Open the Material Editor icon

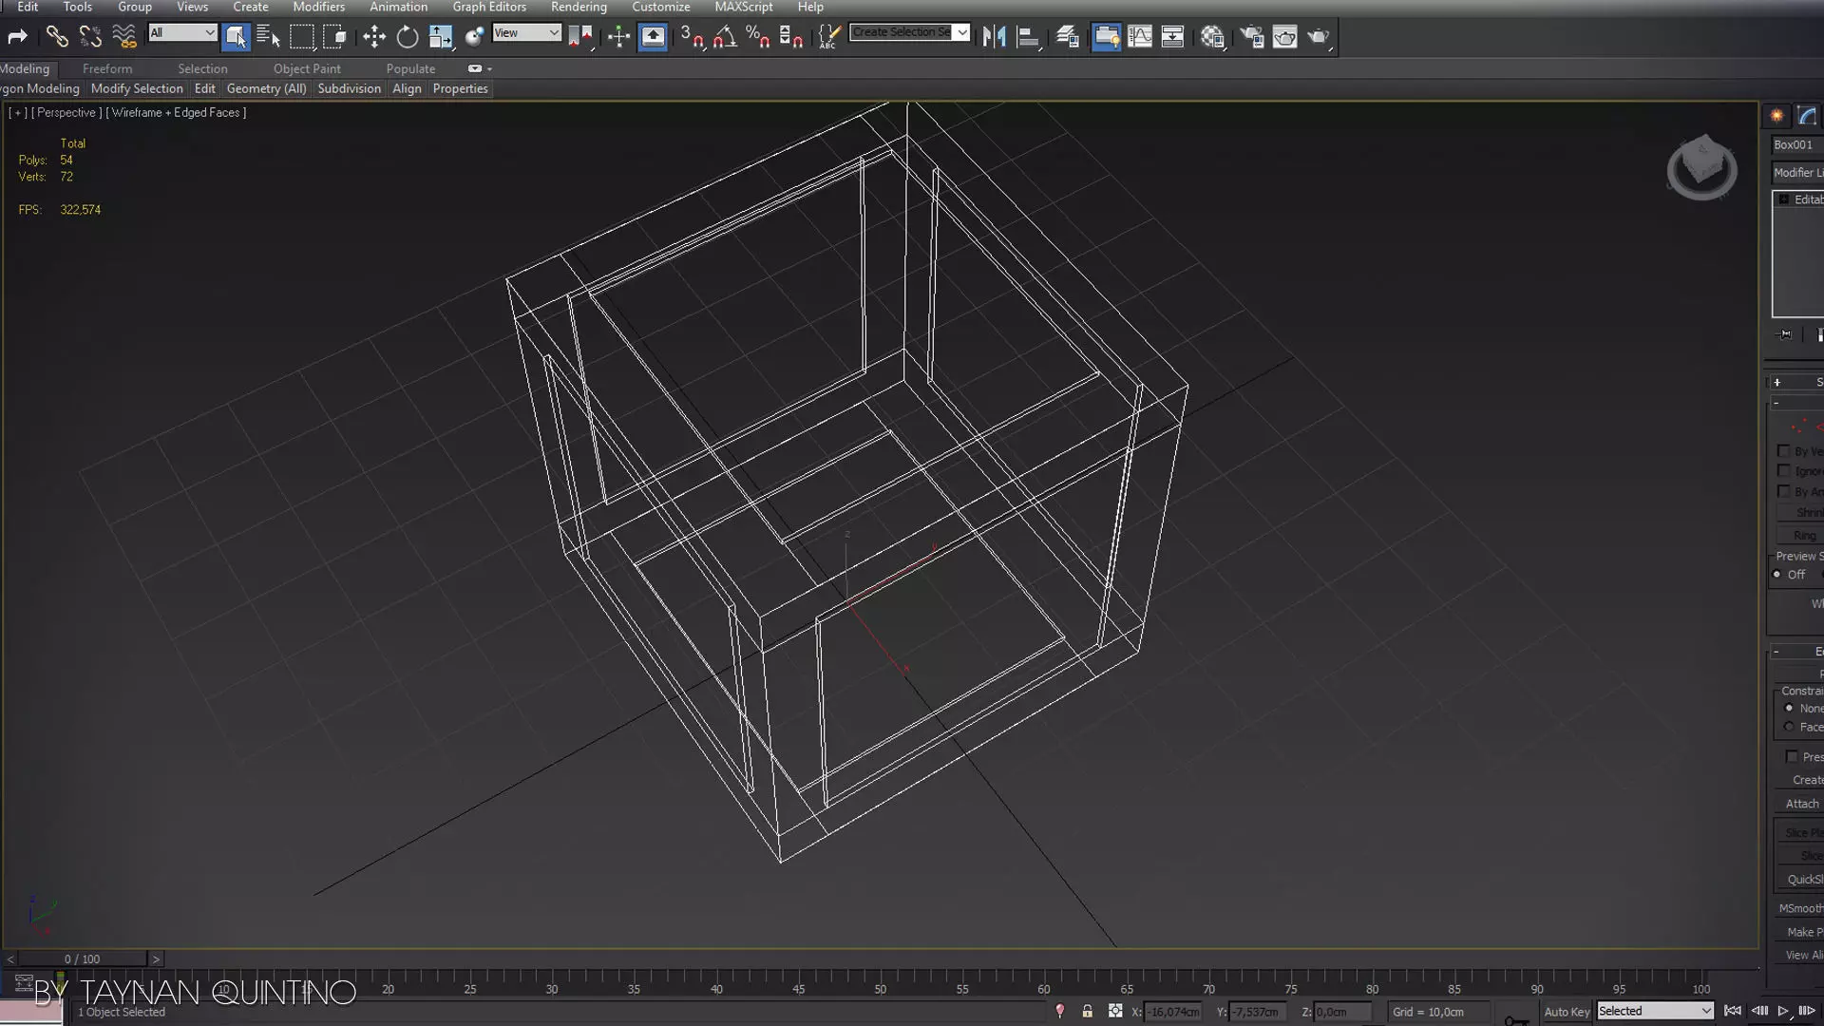point(1212,37)
